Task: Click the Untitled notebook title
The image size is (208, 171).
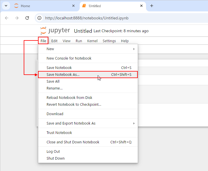Action: [83, 31]
